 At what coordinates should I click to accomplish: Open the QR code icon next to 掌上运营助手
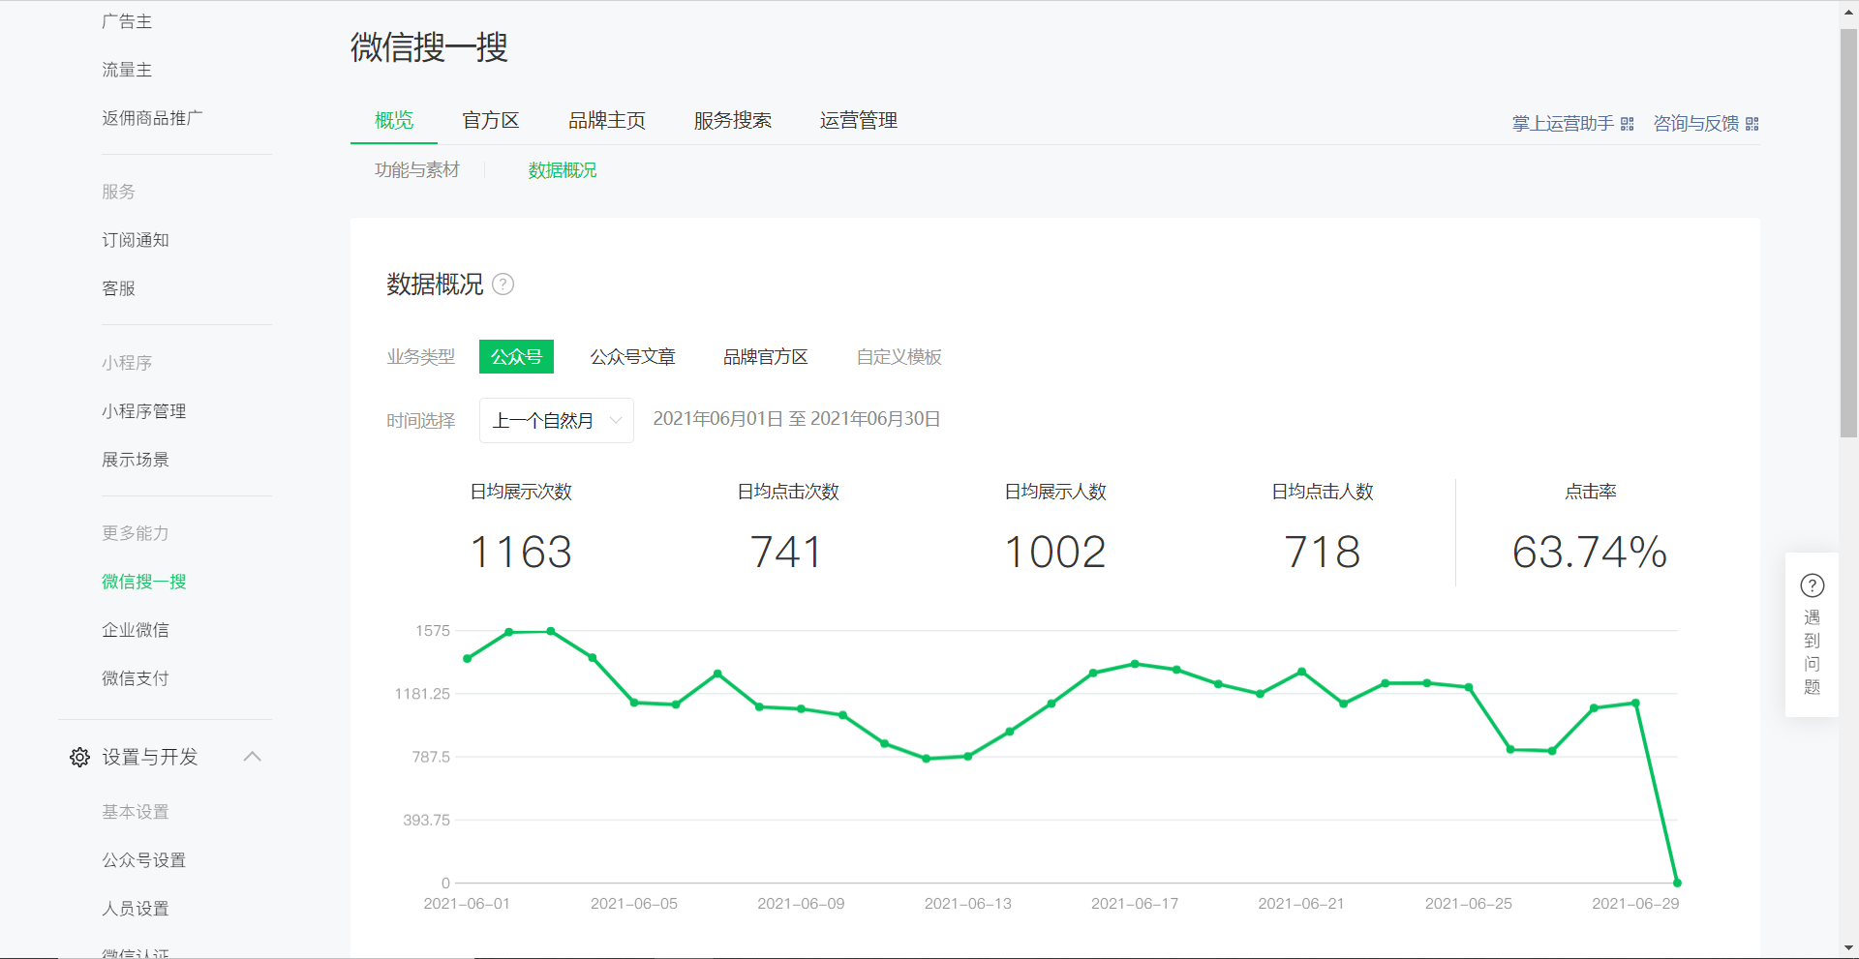(1627, 124)
